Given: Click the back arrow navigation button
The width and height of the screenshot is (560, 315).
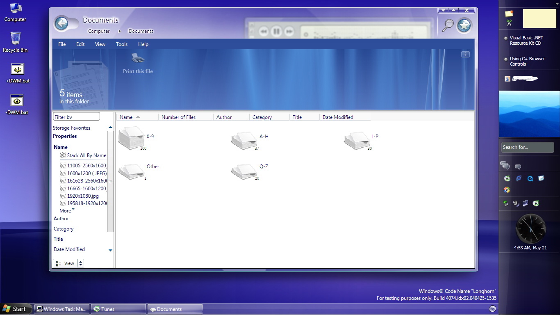Looking at the screenshot, I should pyautogui.click(x=61, y=23).
